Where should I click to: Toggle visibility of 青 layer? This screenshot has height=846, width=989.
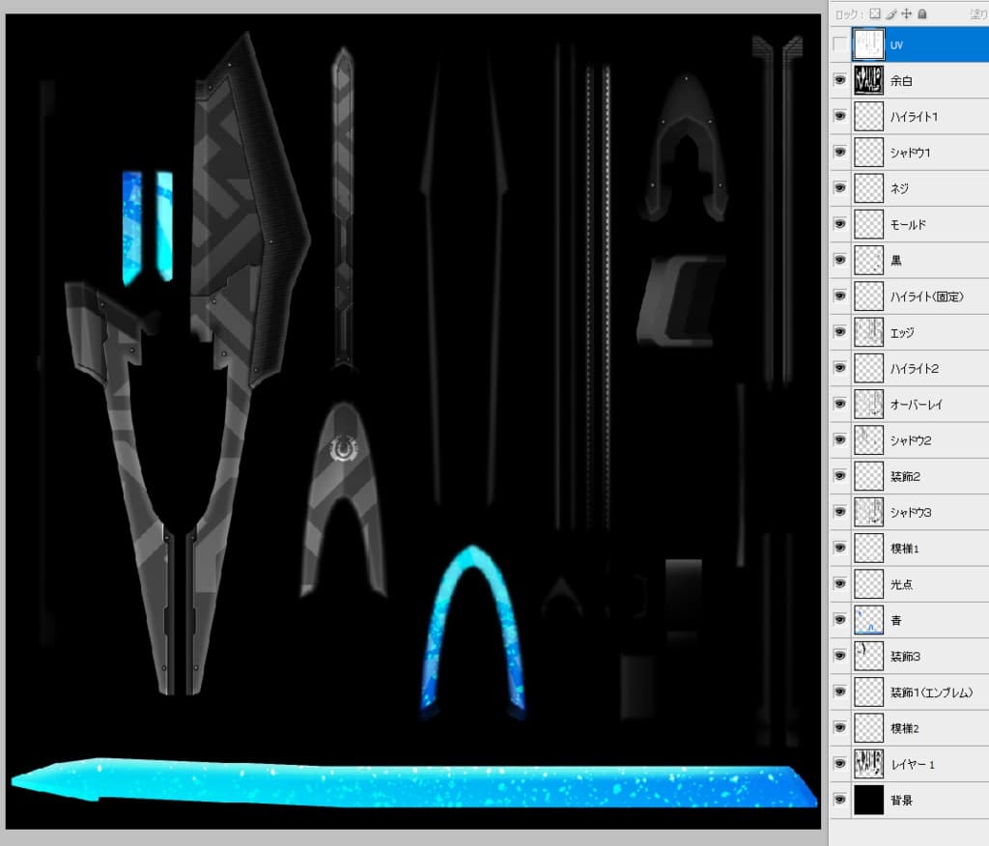(x=839, y=619)
